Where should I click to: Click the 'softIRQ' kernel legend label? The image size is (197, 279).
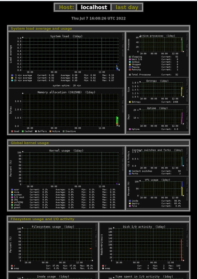tap(18, 202)
